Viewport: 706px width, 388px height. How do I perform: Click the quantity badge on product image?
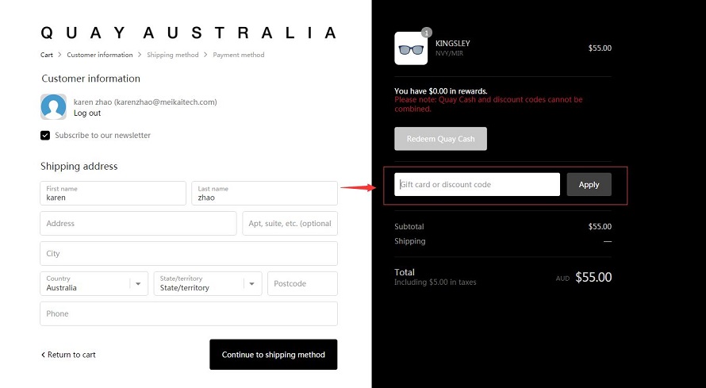click(x=427, y=33)
